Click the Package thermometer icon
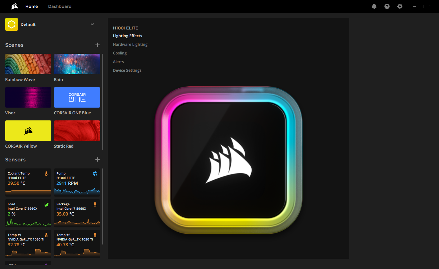The image size is (439, 269). click(x=95, y=204)
